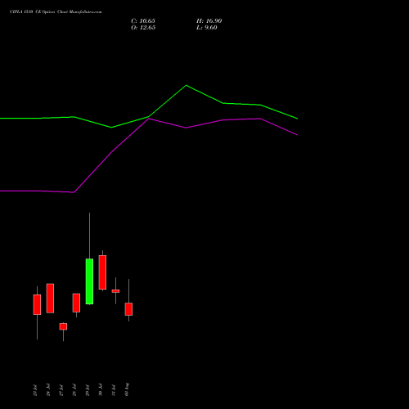This screenshot has height=409, width=409.
Task: Select the candlestick for 27 Jul
Action: click(x=63, y=326)
